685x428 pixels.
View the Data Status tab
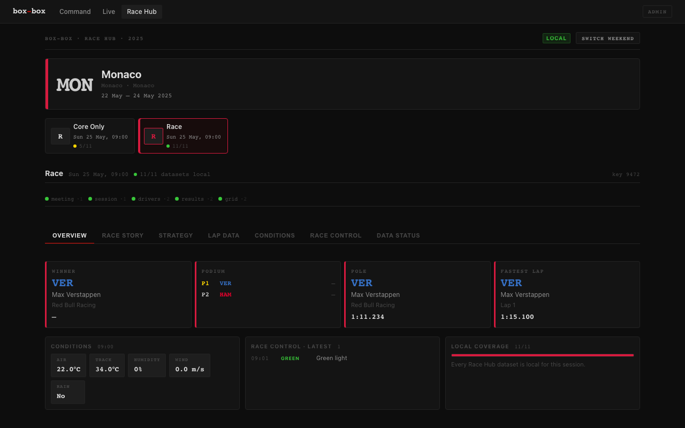coord(398,235)
